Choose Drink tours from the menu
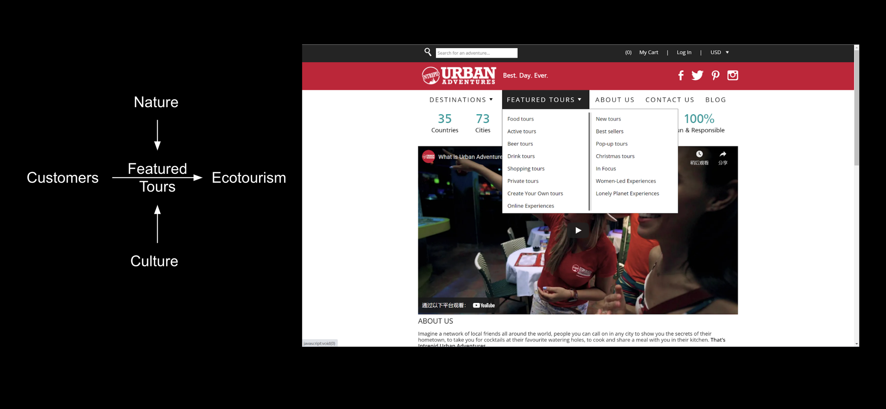Image resolution: width=886 pixels, height=409 pixels. click(521, 156)
